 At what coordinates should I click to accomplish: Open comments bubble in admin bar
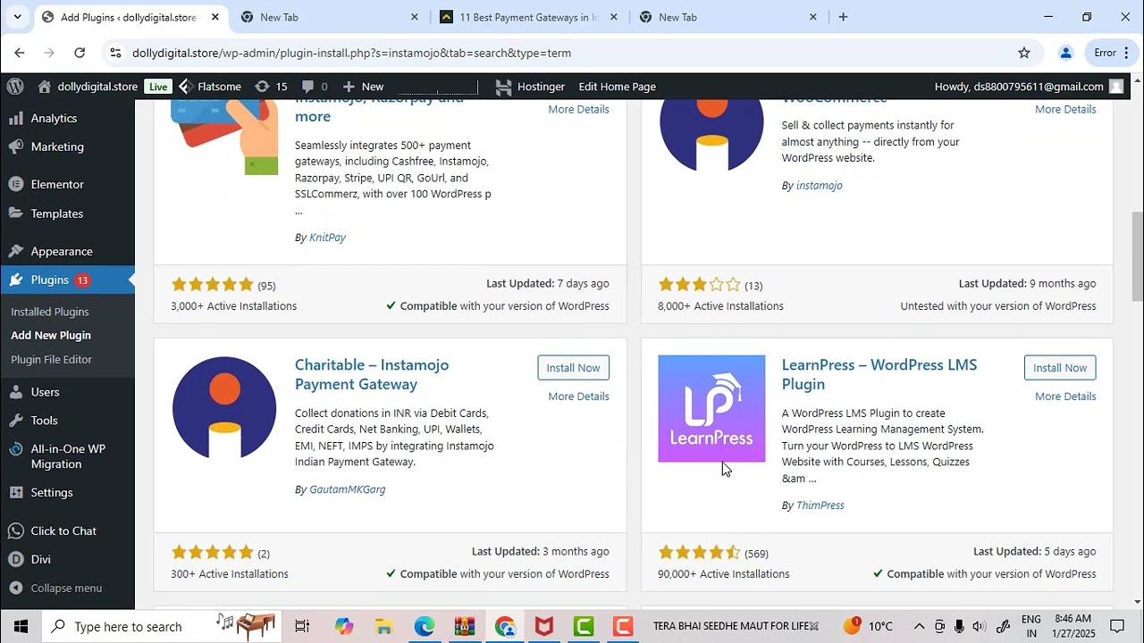click(x=315, y=87)
